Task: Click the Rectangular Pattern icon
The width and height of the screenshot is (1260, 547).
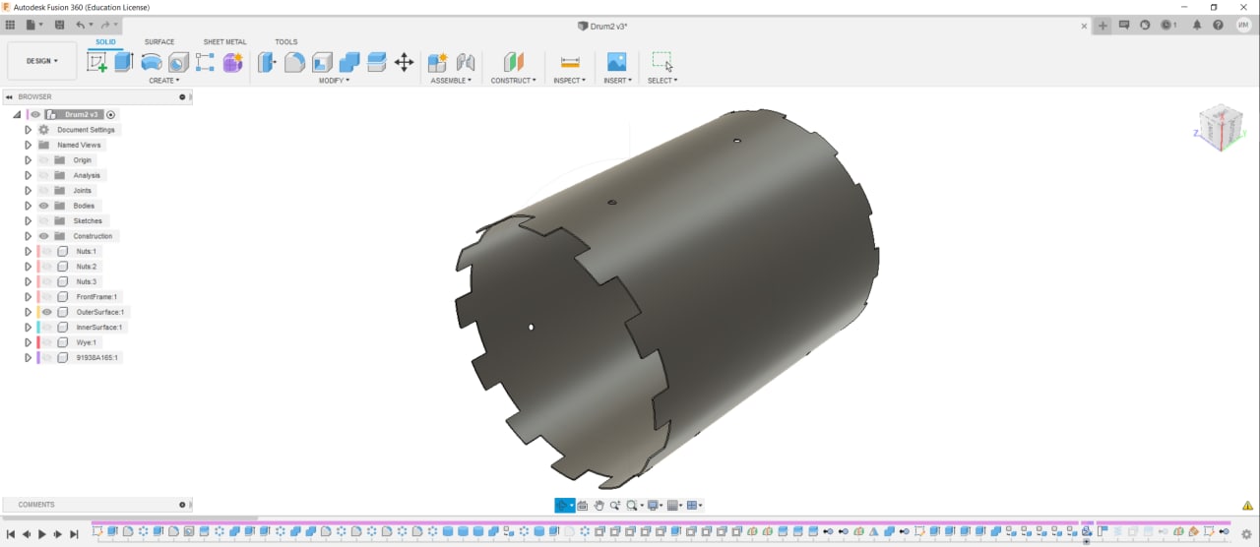Action: (205, 62)
